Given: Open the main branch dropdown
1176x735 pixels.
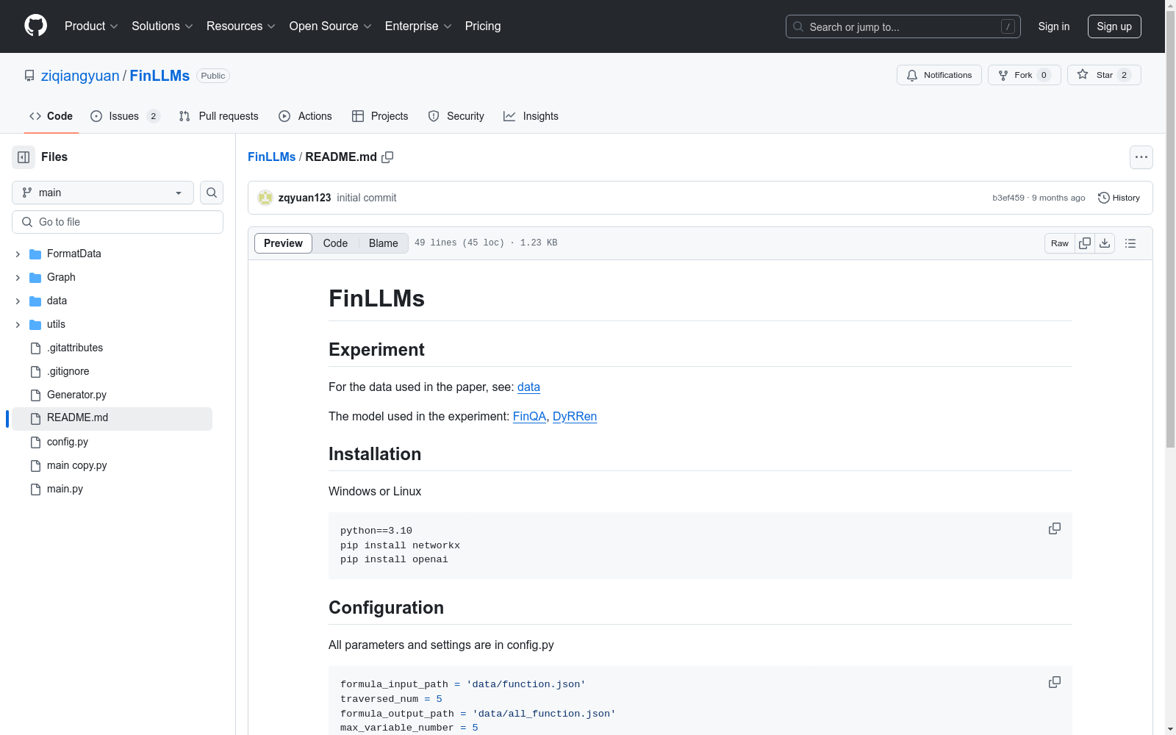Looking at the screenshot, I should (103, 193).
